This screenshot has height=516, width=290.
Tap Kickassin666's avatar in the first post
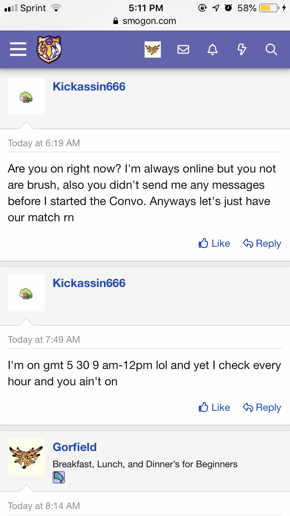tap(26, 96)
